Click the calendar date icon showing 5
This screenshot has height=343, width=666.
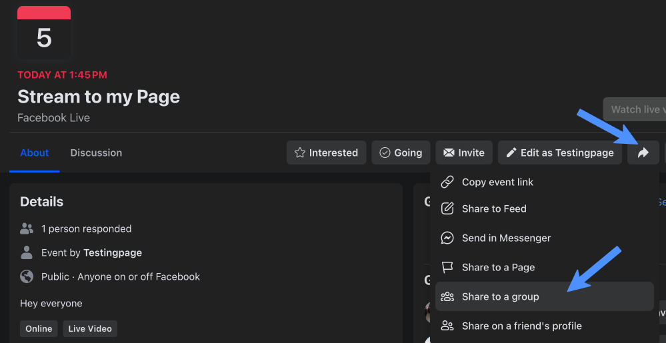44,33
